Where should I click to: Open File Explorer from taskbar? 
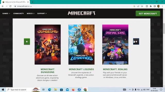[x=55, y=90]
